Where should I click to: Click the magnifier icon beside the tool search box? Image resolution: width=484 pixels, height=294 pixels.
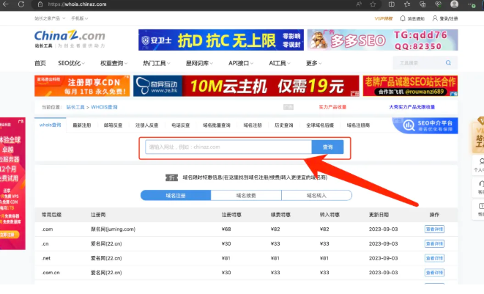click(x=448, y=63)
